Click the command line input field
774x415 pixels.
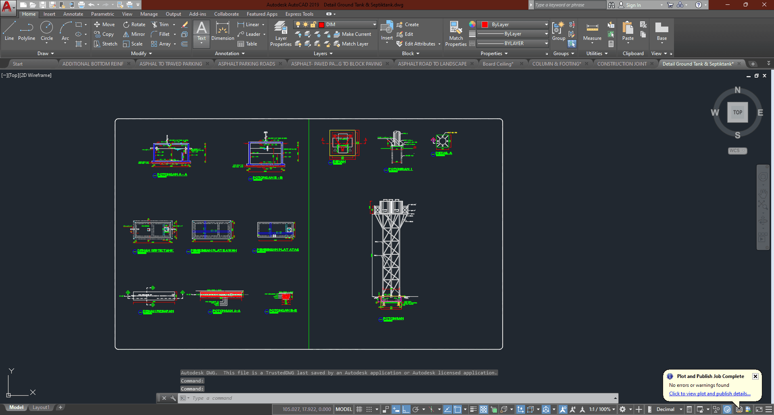point(399,398)
